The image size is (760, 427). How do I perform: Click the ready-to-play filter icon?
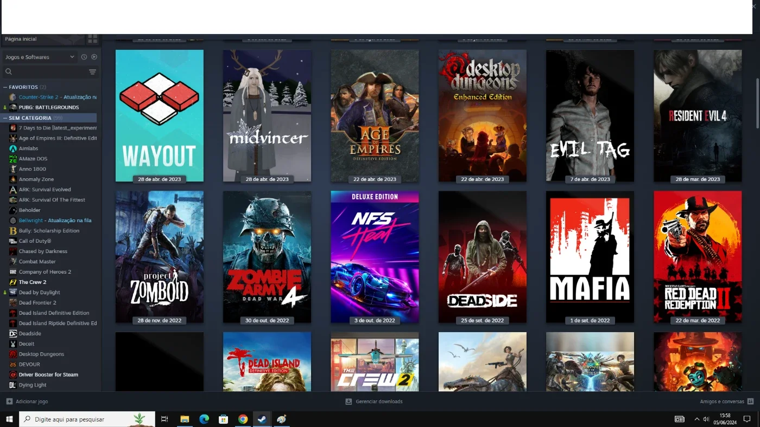(x=94, y=57)
